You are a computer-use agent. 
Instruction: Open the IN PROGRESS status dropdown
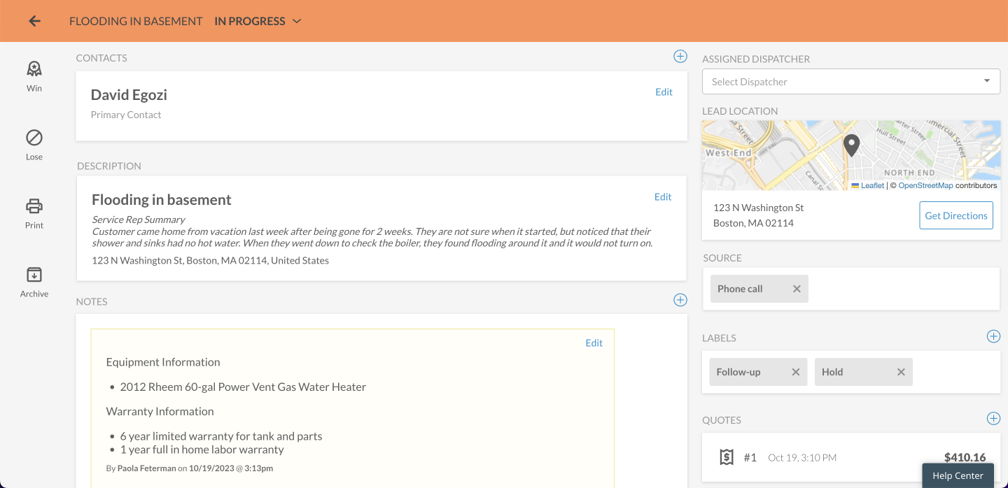tap(257, 21)
